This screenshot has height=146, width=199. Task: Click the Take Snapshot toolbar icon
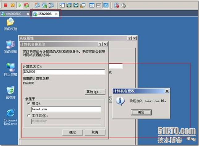[x=37, y=5]
